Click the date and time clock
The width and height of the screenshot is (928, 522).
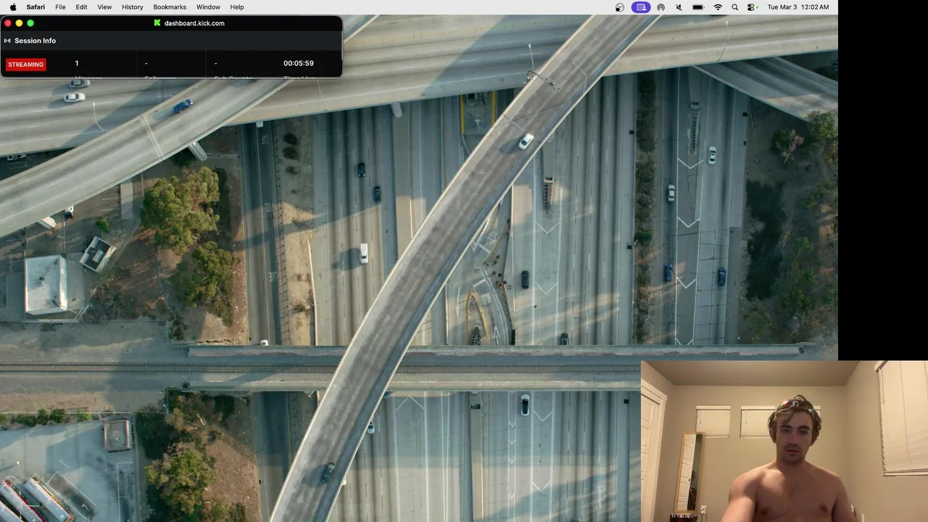point(797,7)
